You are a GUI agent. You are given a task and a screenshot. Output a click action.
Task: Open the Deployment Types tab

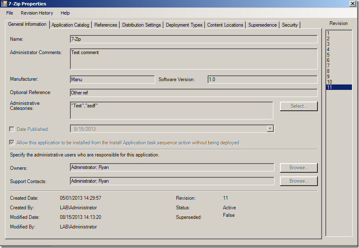(x=184, y=25)
